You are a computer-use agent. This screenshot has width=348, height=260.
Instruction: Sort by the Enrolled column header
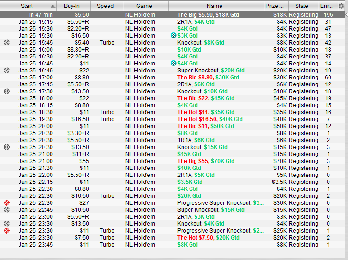click(328, 6)
